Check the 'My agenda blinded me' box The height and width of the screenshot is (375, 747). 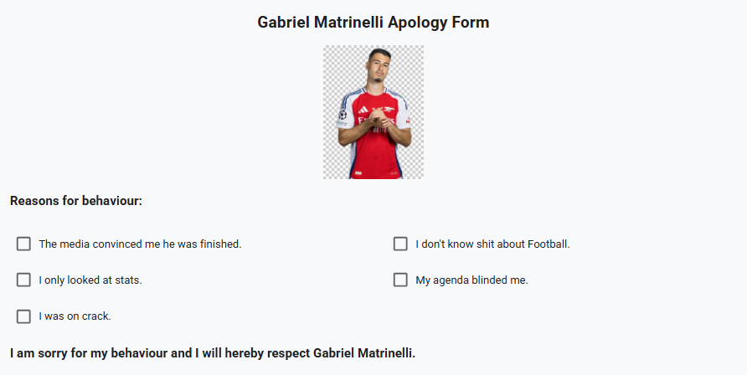pyautogui.click(x=400, y=280)
